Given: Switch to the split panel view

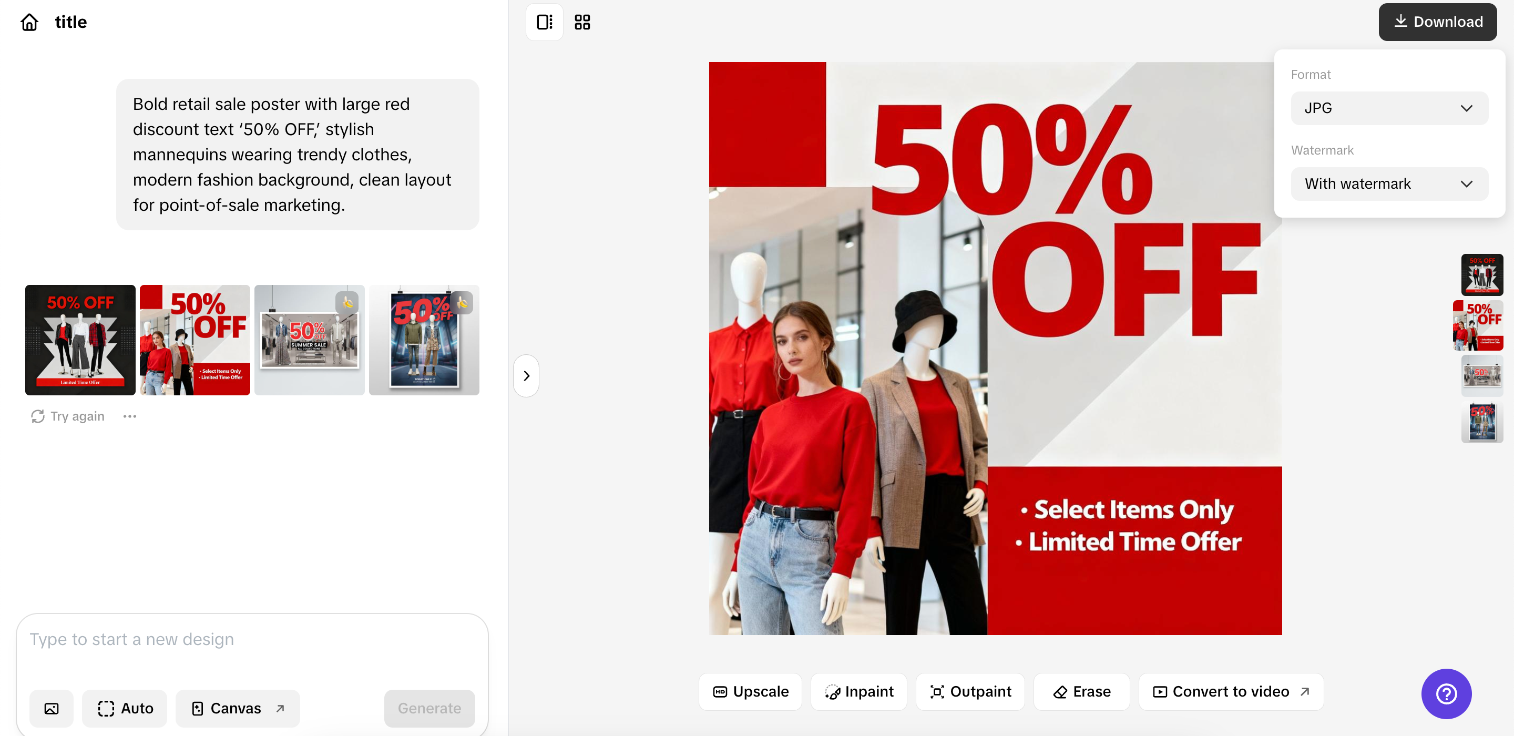Looking at the screenshot, I should (544, 22).
